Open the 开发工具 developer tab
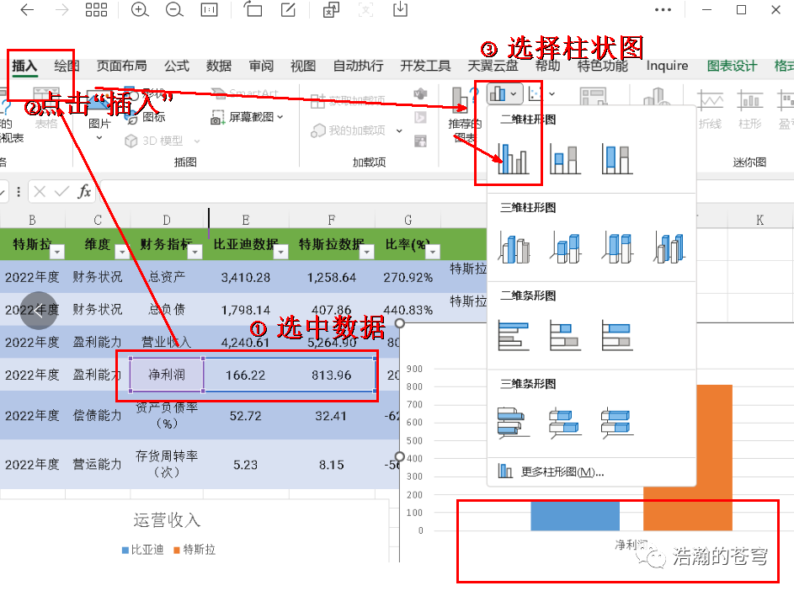 [425, 66]
